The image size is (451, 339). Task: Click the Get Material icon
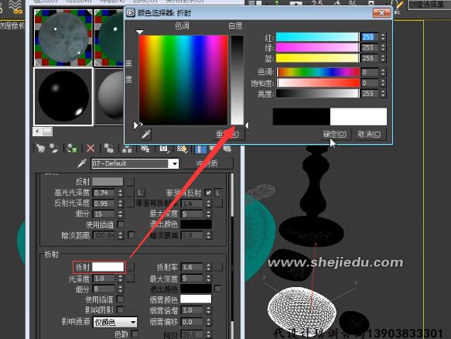[x=40, y=149]
